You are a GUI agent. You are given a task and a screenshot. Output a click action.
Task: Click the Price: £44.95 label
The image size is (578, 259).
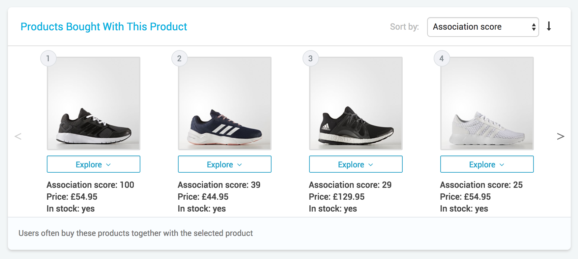pyautogui.click(x=203, y=197)
